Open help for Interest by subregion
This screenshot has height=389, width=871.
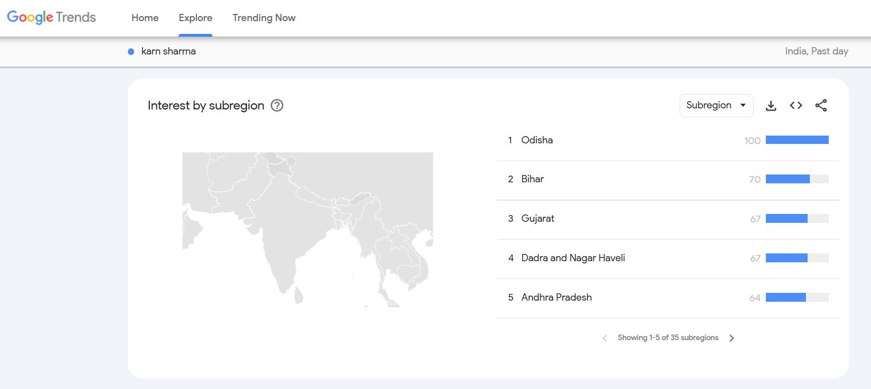(x=277, y=106)
